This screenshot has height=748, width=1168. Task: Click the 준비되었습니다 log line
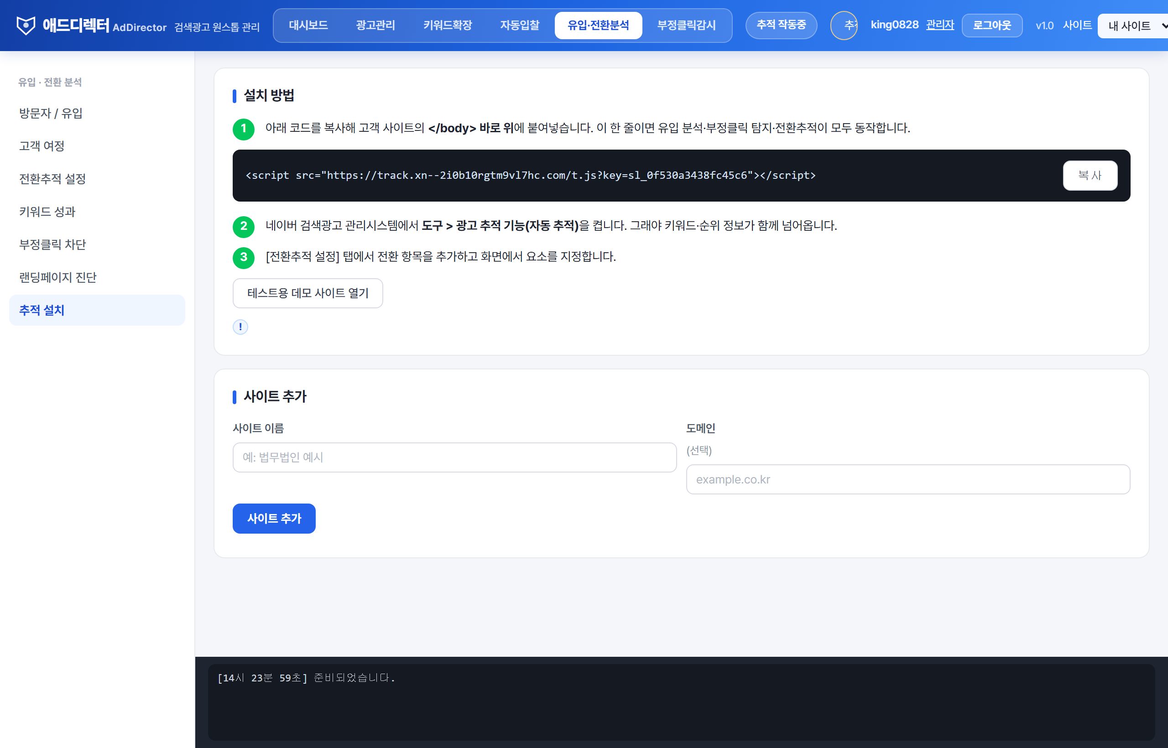[306, 678]
